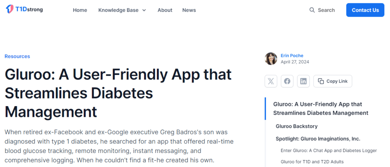Viewport: 390px width, 167px height.
Task: Share article on X (Twitter)
Action: coord(271,81)
